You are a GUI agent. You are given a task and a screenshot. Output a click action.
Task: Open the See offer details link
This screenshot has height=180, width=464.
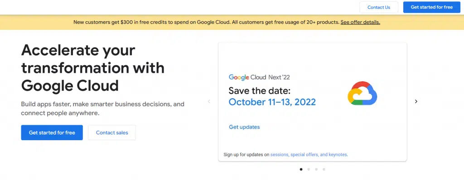360,22
